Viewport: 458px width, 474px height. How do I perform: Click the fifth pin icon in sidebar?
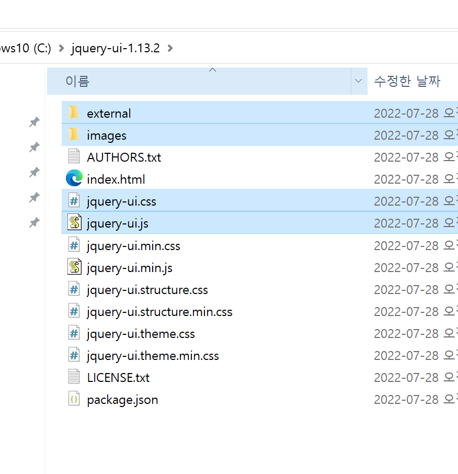pyautogui.click(x=35, y=222)
